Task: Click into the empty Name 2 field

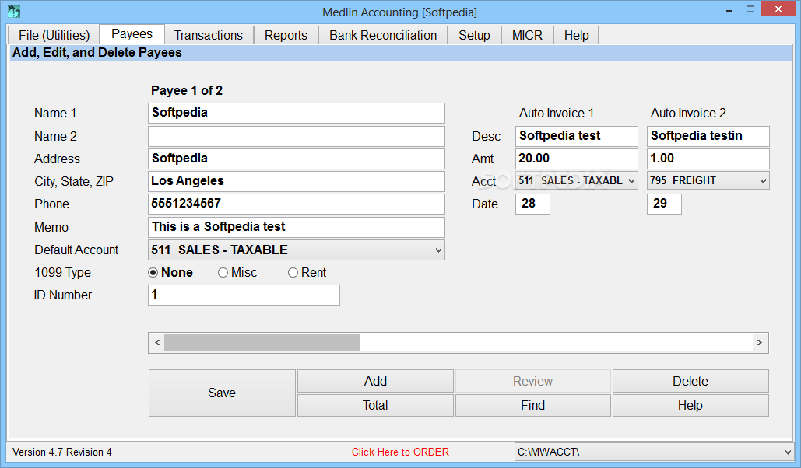Action: click(297, 136)
